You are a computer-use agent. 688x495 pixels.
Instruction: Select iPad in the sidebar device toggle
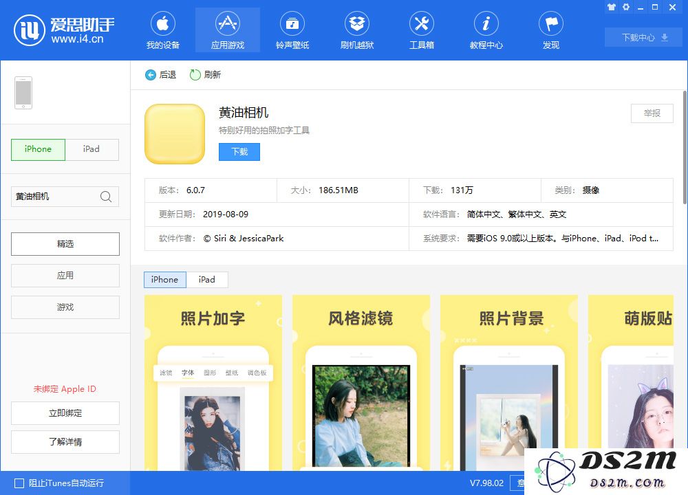click(92, 149)
